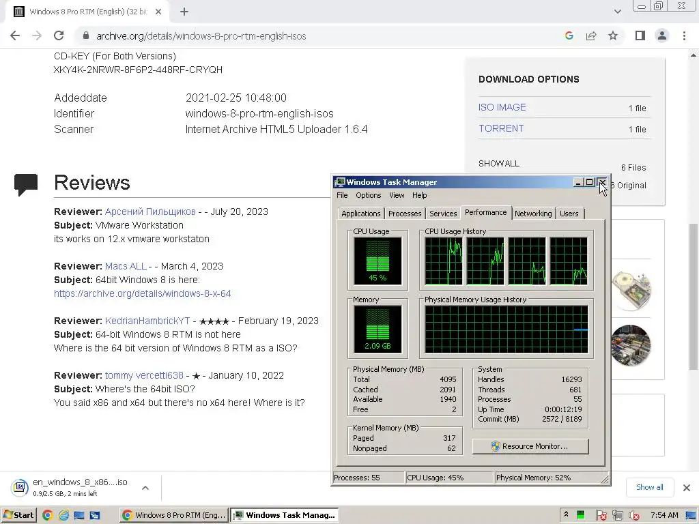Expand download item options chevron
Viewport: 699px width, 524px height.
pyautogui.click(x=145, y=488)
